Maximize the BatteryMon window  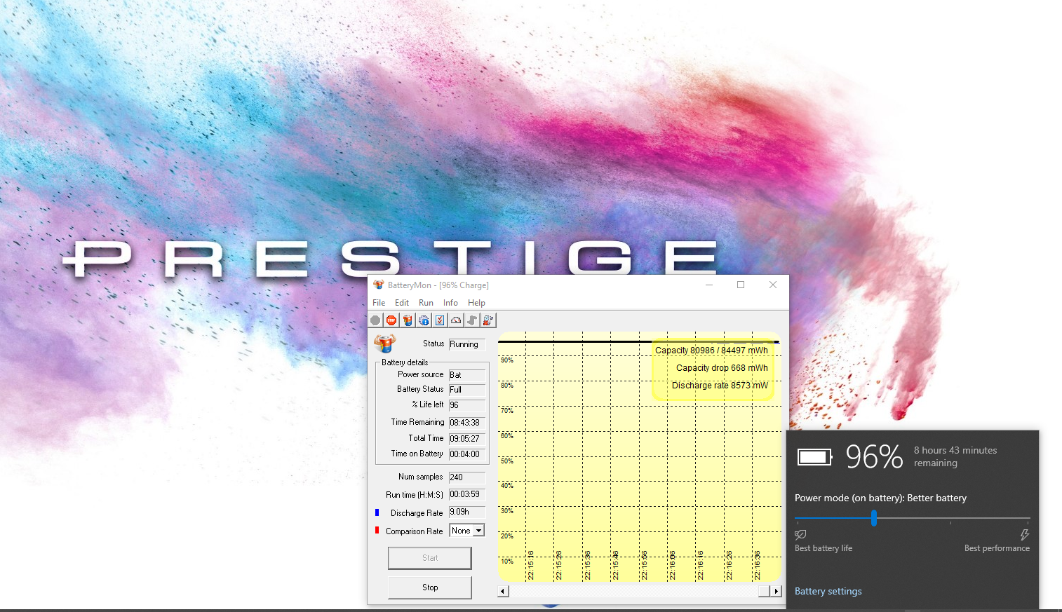tap(741, 285)
